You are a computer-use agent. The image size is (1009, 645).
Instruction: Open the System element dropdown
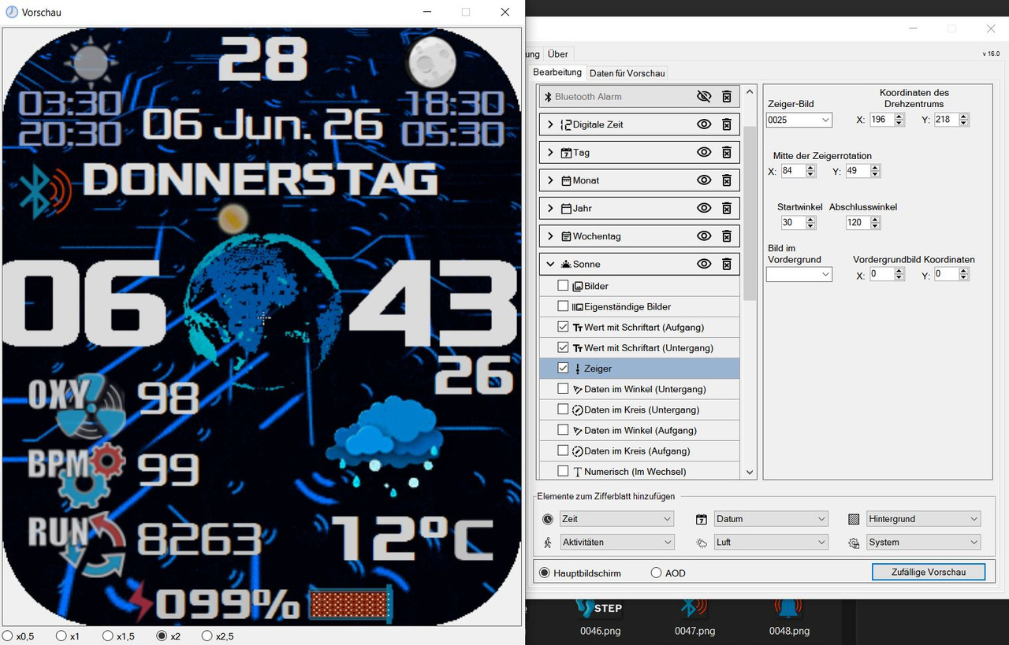[x=924, y=542]
